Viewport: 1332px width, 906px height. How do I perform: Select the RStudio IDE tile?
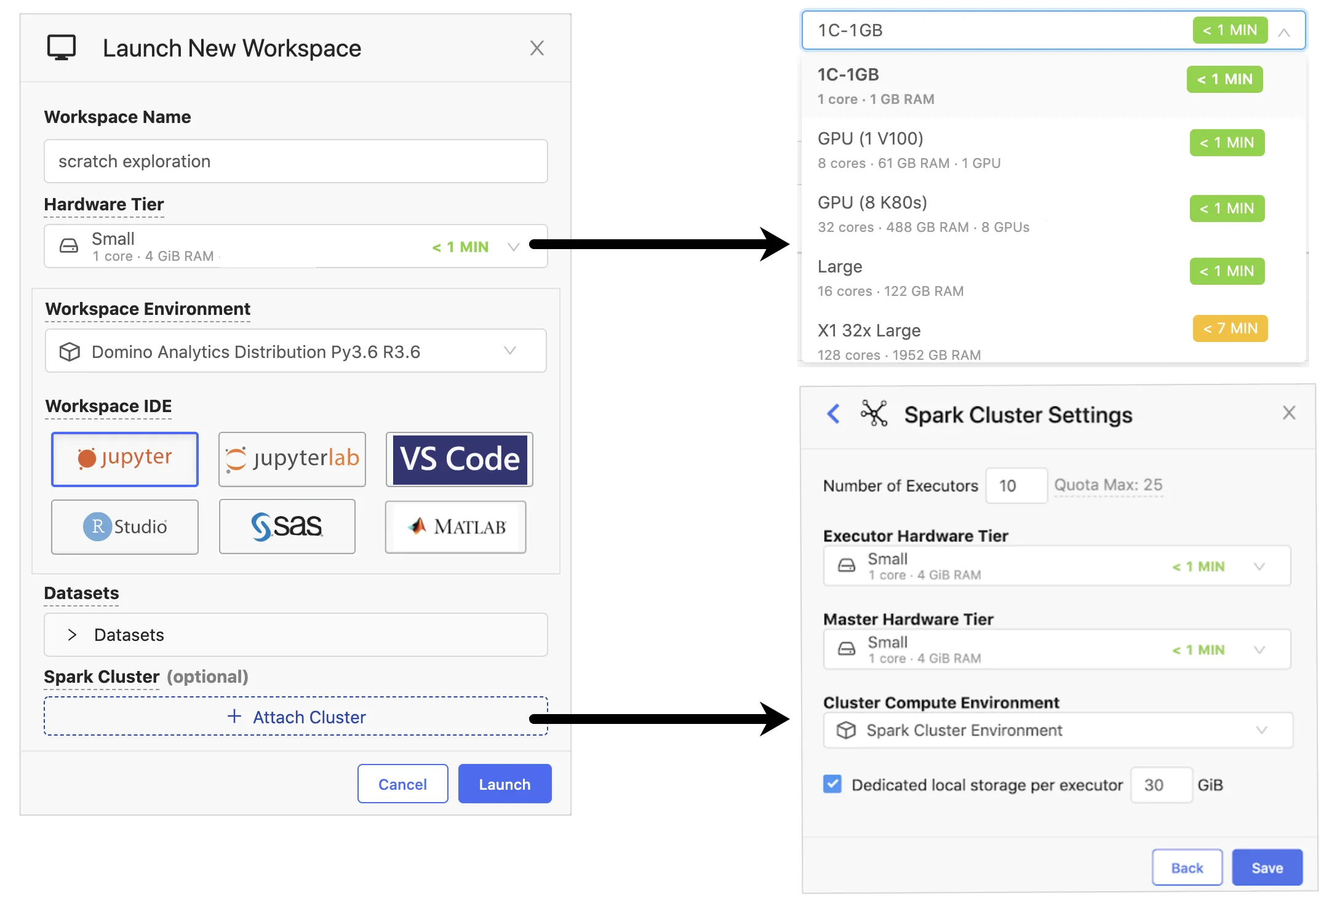click(125, 527)
